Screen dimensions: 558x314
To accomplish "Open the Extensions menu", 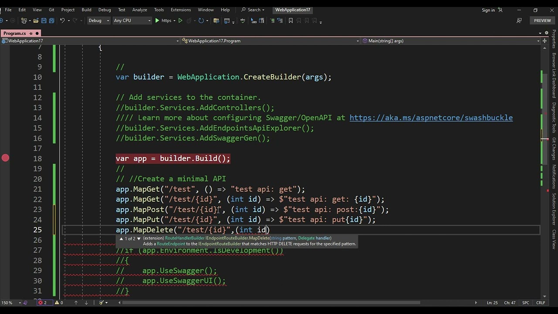I will click(181, 10).
